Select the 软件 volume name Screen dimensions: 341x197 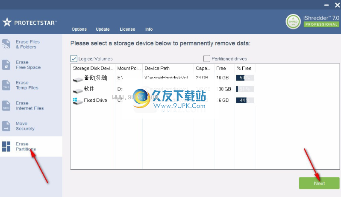click(89, 89)
